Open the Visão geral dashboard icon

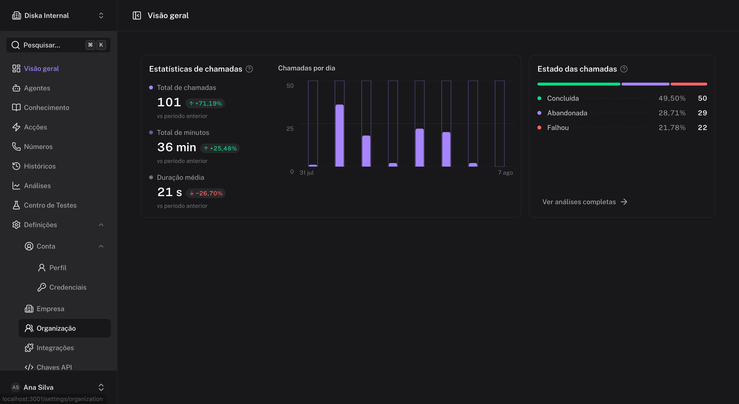click(x=16, y=68)
